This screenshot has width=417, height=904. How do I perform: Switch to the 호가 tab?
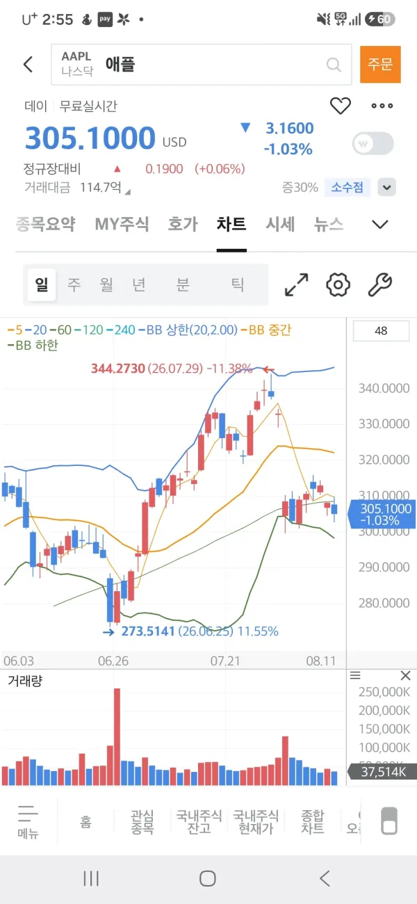tap(183, 224)
